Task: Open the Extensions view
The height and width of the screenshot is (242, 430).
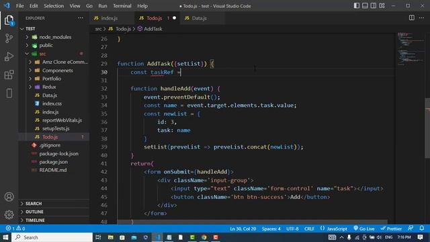Action: [9, 75]
